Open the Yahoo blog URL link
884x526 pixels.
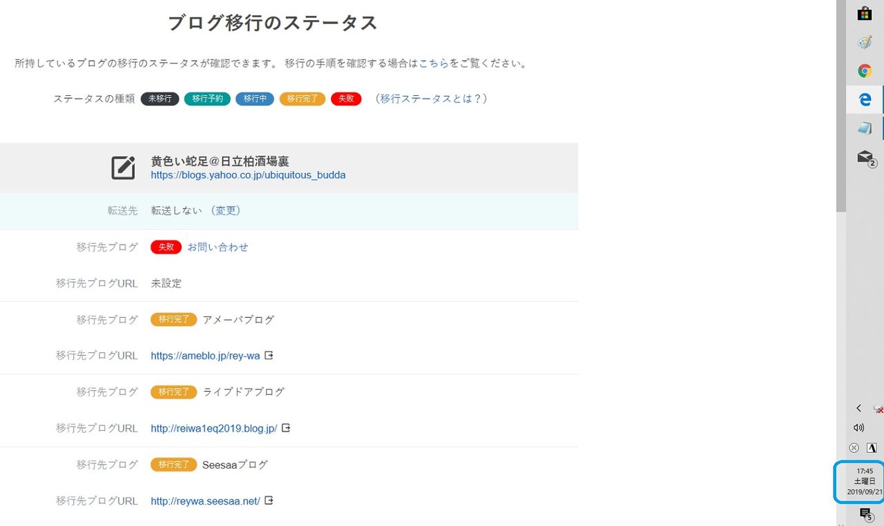(248, 175)
